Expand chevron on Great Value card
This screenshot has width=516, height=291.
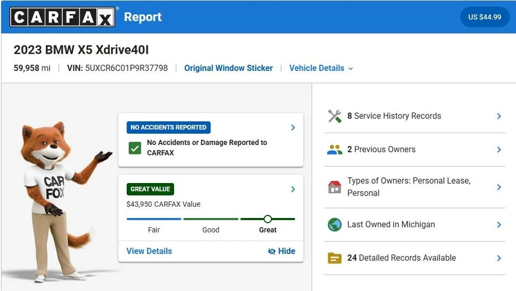click(293, 189)
